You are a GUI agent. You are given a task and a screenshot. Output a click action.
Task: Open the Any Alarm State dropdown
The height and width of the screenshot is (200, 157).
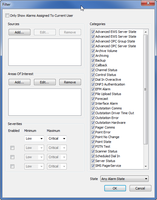coord(125,179)
